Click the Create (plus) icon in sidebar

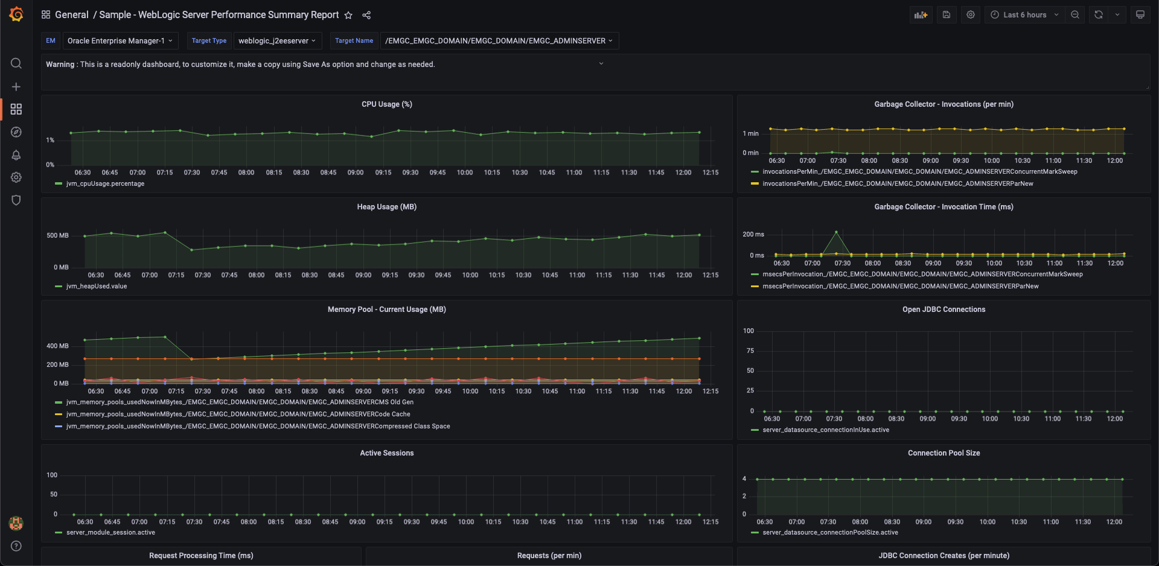(x=16, y=86)
